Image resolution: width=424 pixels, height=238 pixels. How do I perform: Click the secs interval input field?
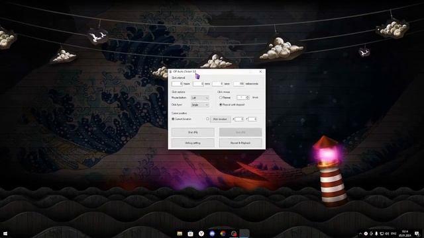point(217,84)
